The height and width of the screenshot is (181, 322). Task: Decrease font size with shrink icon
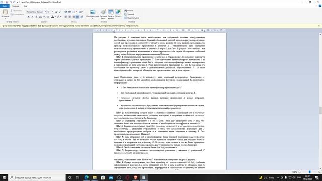[60, 12]
